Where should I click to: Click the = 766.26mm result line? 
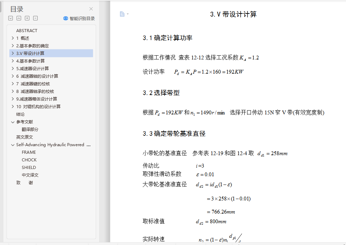tap(221, 212)
